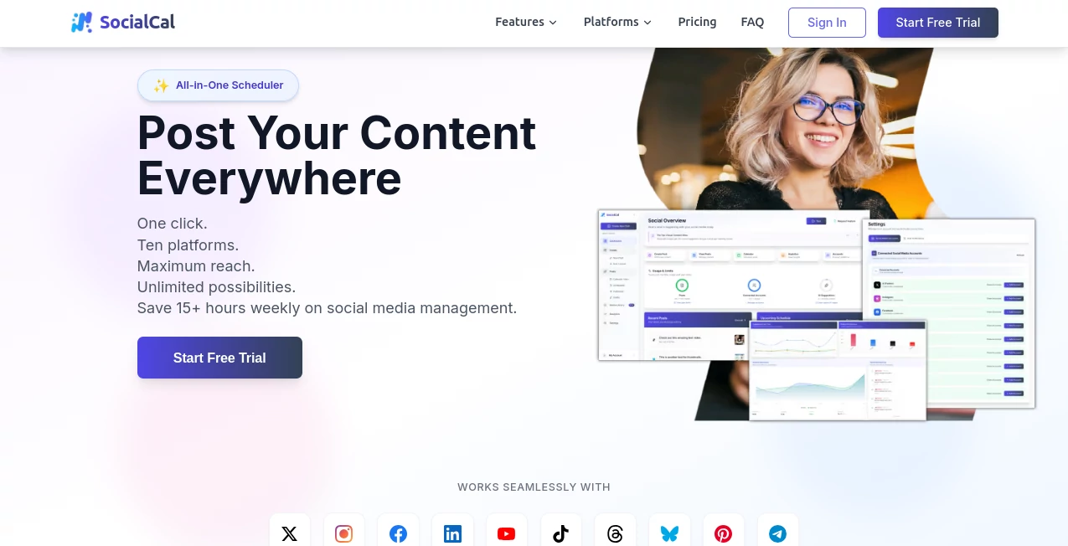
Task: Click the All-in-One Scheduler badge
Action: [x=218, y=85]
